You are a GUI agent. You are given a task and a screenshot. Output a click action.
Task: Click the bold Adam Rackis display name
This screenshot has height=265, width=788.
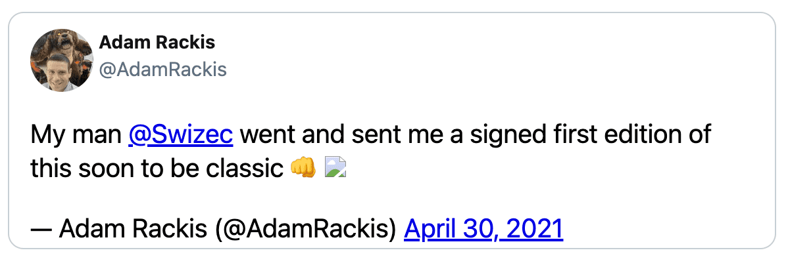157,43
